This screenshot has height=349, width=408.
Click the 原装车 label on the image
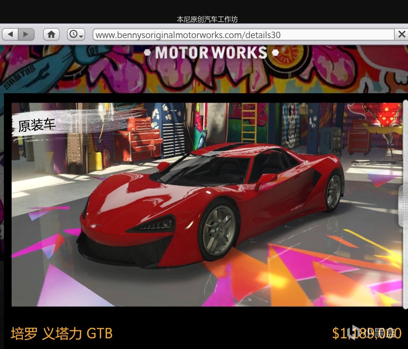37,125
